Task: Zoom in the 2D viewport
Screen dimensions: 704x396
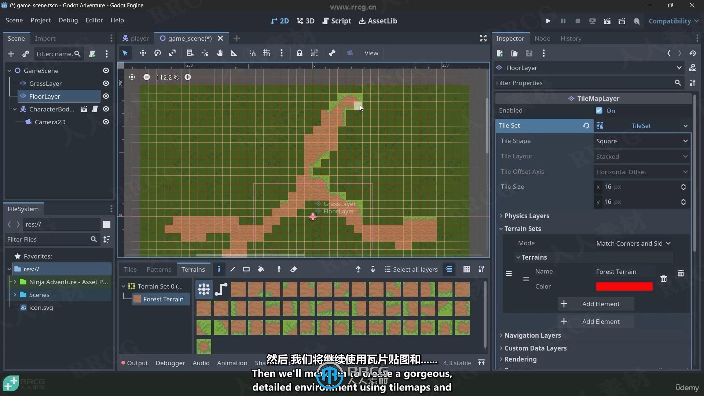Action: [188, 77]
